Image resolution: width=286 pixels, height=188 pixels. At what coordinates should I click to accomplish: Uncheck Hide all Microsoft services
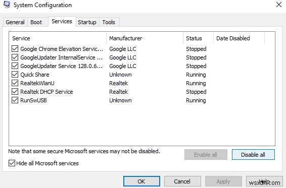(12, 163)
